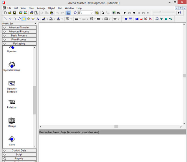The height and width of the screenshot is (162, 187).
Task: Click the text color A swatch
Action: click(58, 19)
